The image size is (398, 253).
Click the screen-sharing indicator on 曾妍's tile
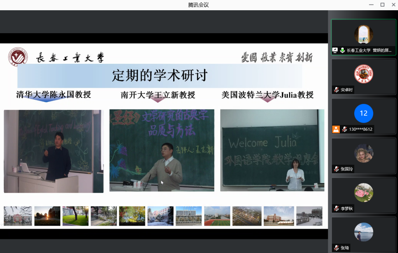coord(335,50)
